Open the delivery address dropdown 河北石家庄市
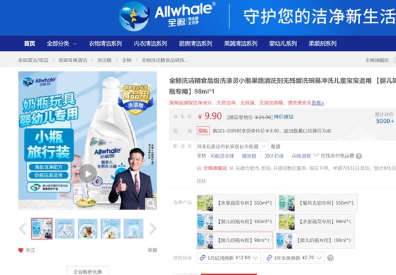The height and width of the screenshot is (275, 396). tap(231, 147)
